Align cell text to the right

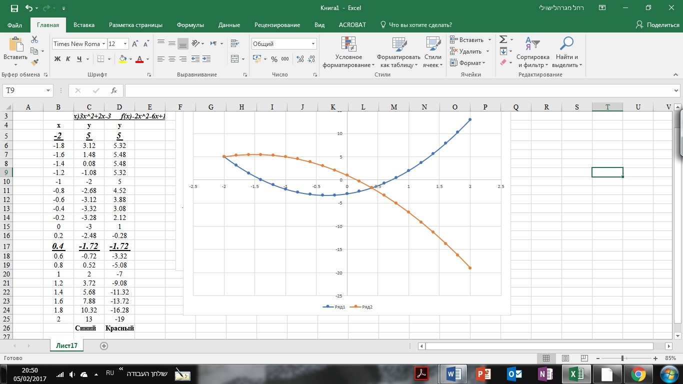tap(183, 59)
